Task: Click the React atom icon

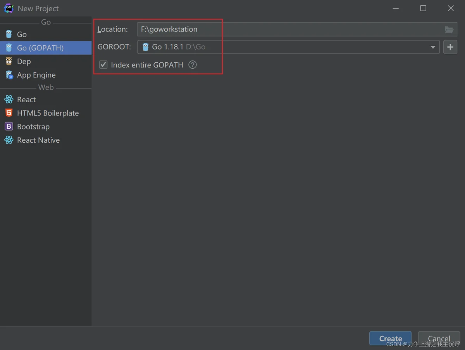Action: 9,100
